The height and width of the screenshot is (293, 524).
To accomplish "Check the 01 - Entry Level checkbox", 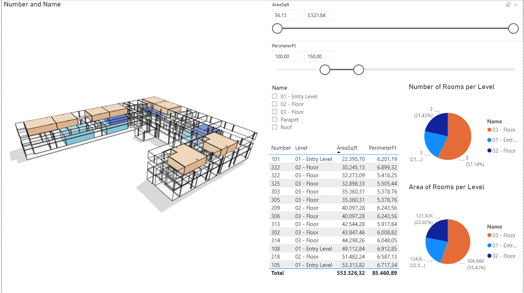I will pos(275,96).
